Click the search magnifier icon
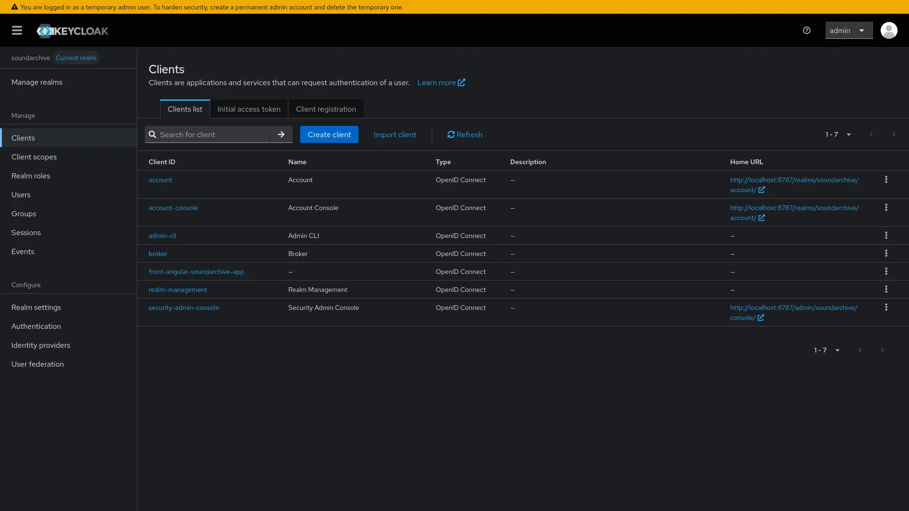The image size is (909, 511). (152, 134)
